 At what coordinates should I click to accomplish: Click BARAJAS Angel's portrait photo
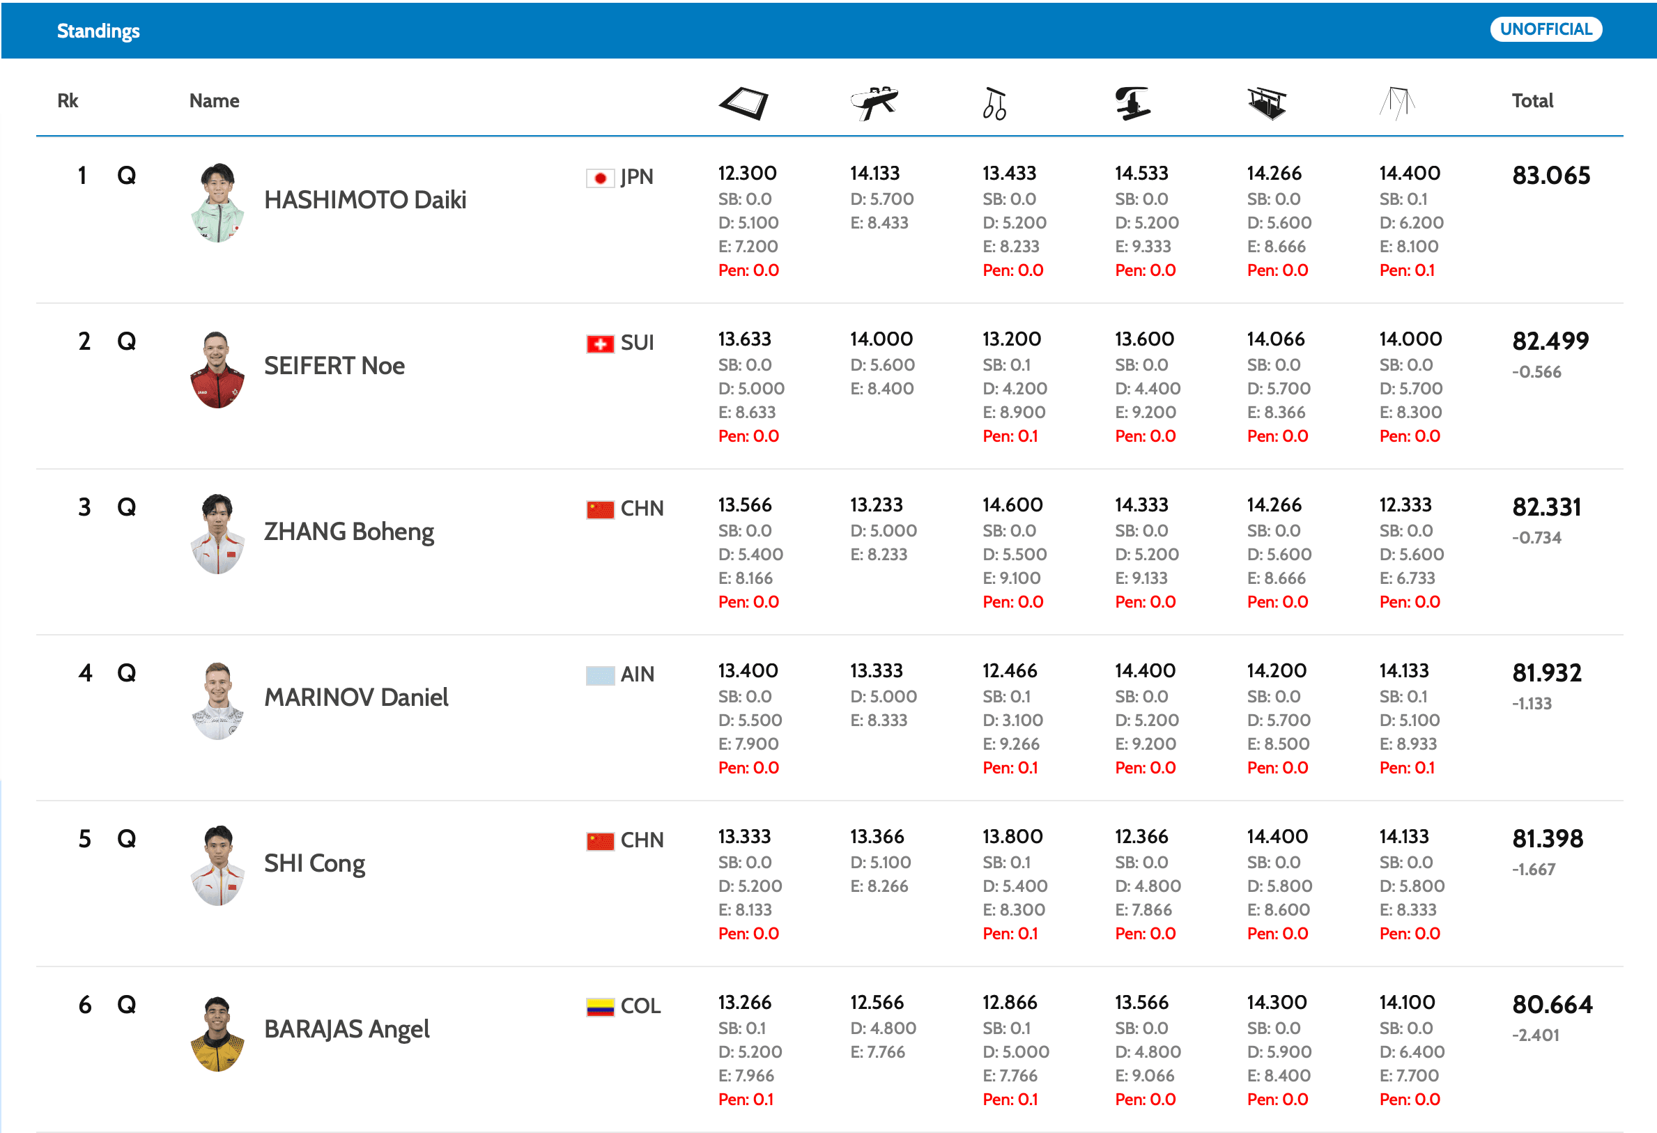pyautogui.click(x=217, y=1033)
